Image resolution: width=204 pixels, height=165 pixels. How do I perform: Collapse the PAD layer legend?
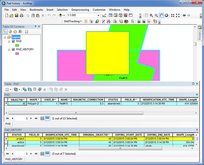pos(9,41)
